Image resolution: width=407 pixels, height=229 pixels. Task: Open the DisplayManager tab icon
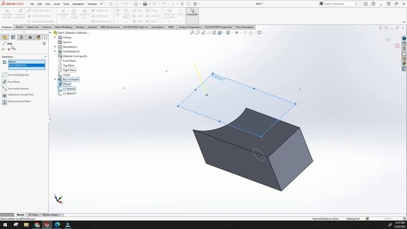pyautogui.click(x=38, y=38)
